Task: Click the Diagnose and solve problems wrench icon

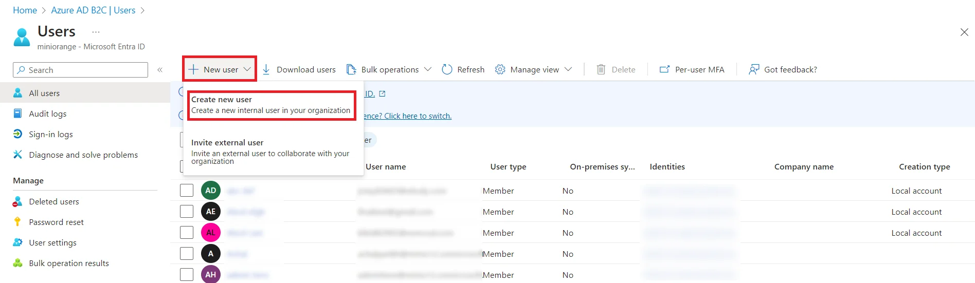Action: pos(17,155)
